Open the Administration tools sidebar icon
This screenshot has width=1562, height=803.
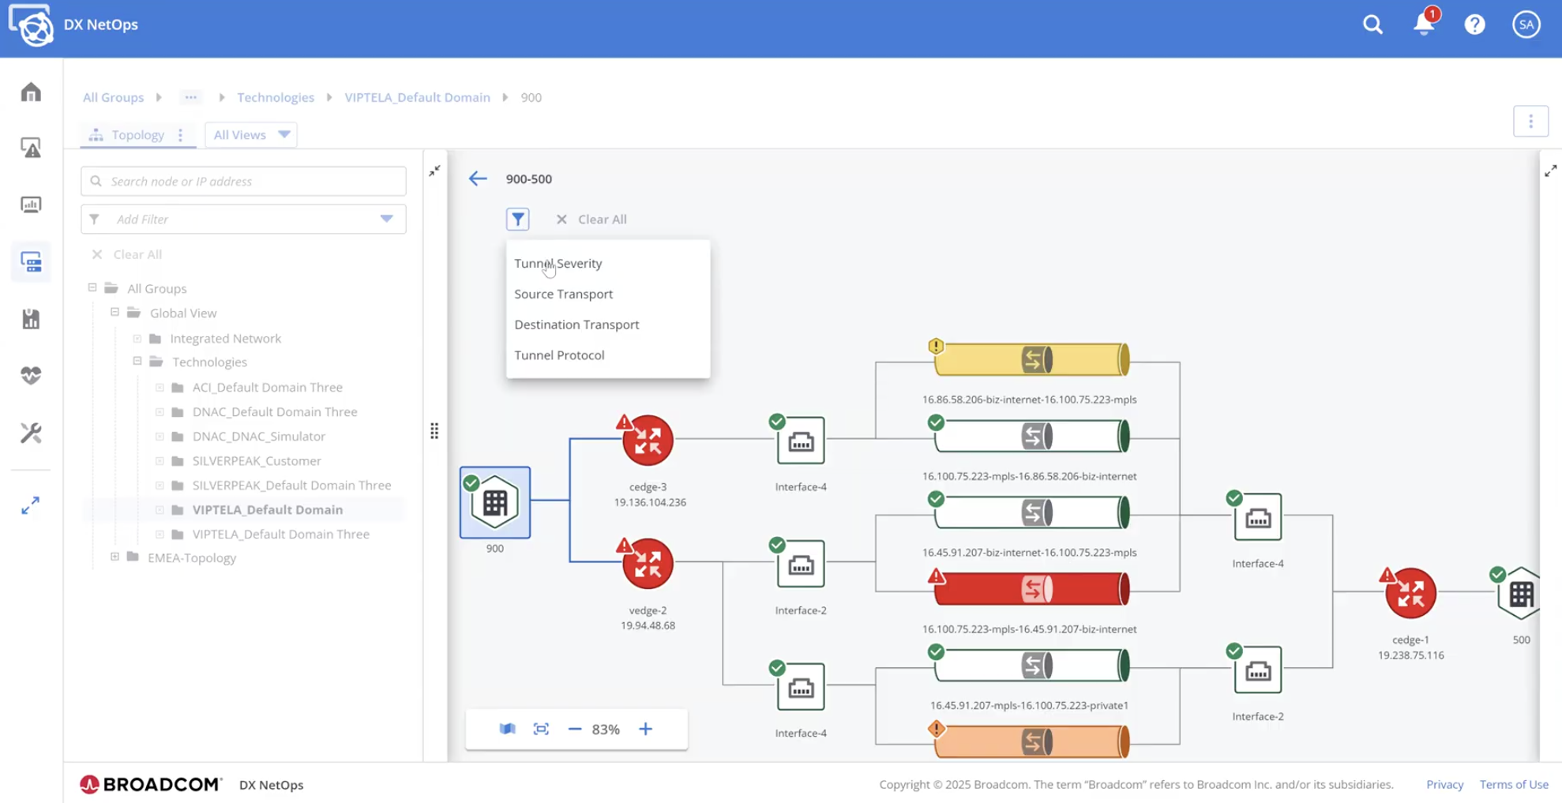[x=30, y=433]
